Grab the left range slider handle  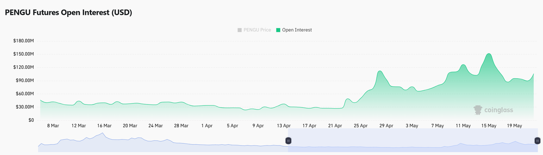pos(288,140)
